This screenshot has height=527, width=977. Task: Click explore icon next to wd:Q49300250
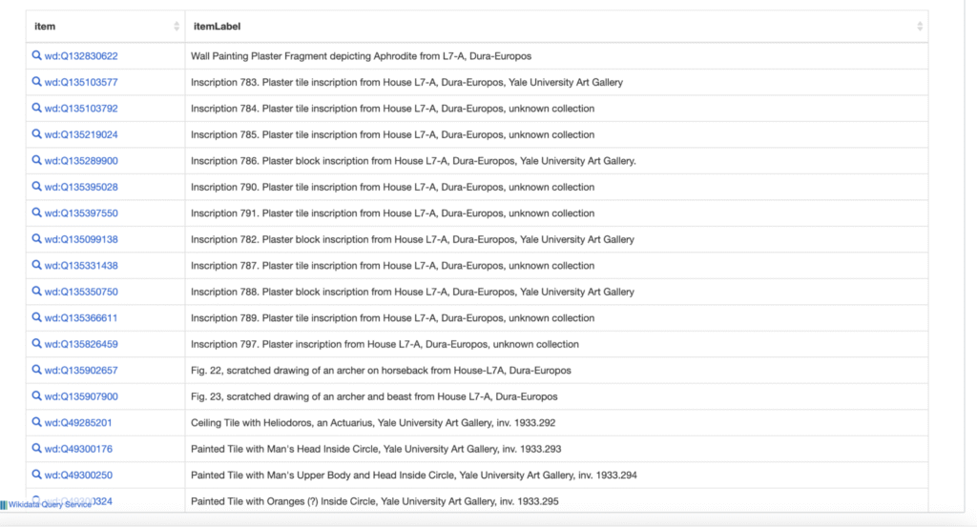point(37,475)
